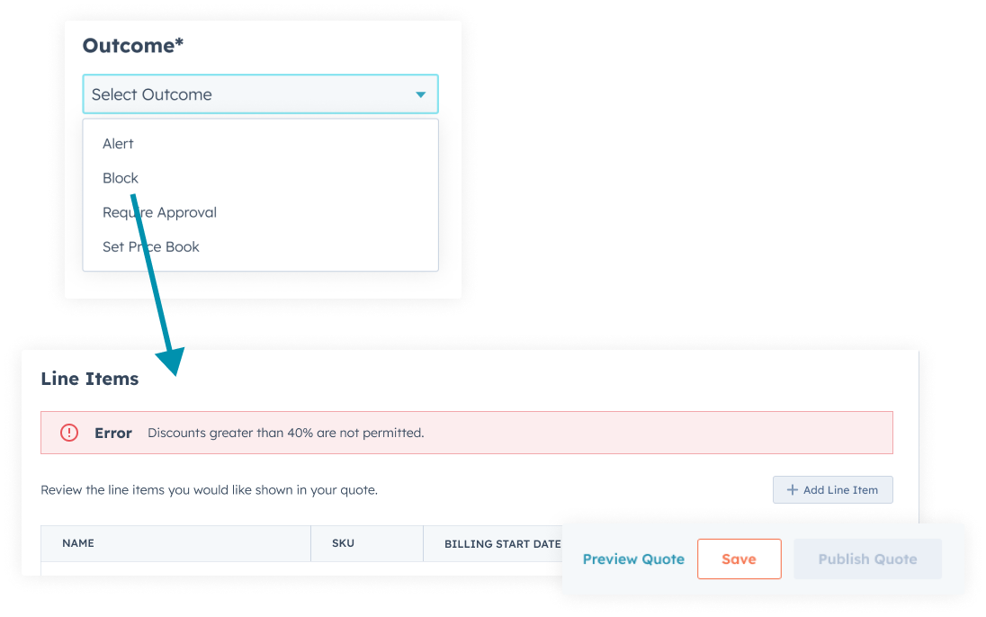This screenshot has width=986, height=617.
Task: Click the teal dropdown caret arrow
Action: coord(420,94)
